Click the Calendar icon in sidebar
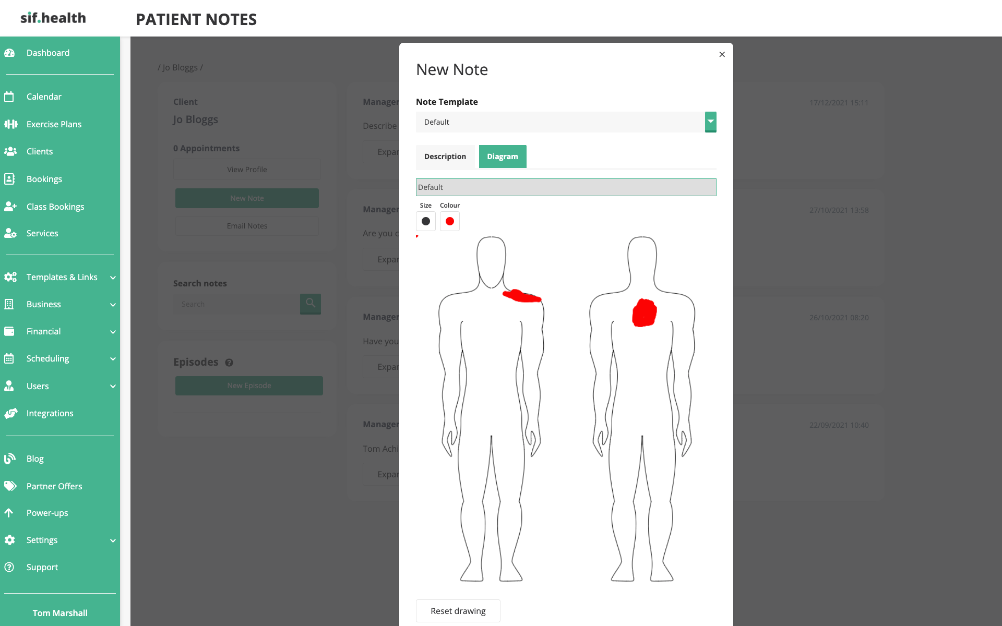 (x=9, y=97)
